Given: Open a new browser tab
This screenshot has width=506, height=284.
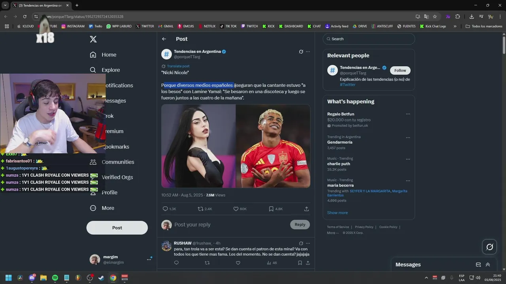Looking at the screenshot, I should [x=77, y=6].
